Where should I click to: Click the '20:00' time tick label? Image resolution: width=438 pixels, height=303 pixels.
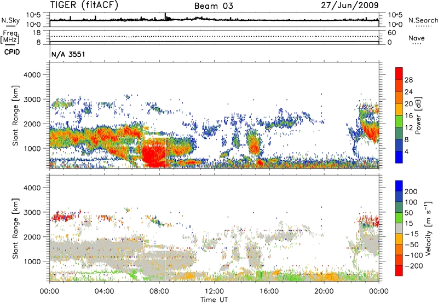click(x=324, y=292)
